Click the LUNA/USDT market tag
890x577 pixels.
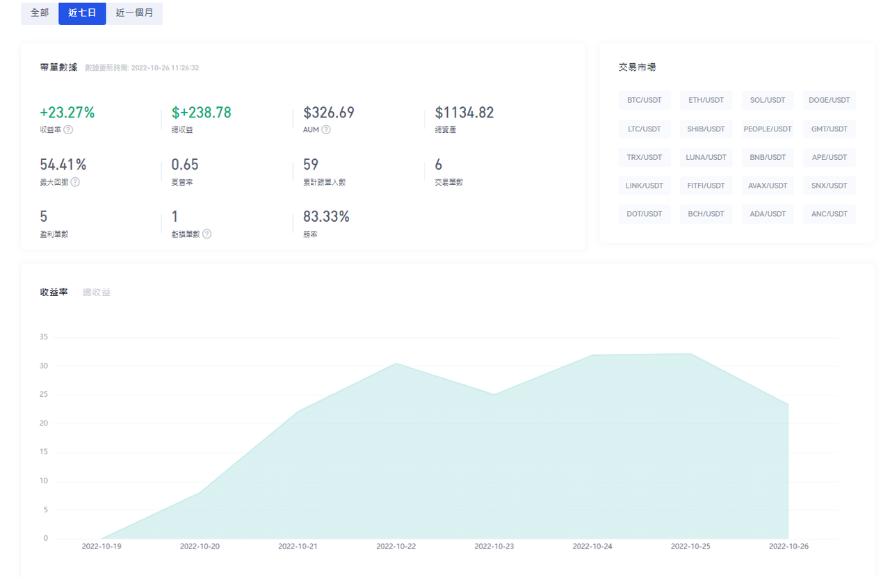(706, 157)
